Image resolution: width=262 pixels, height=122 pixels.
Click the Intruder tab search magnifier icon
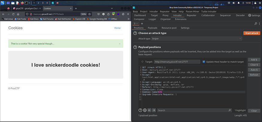255,24
